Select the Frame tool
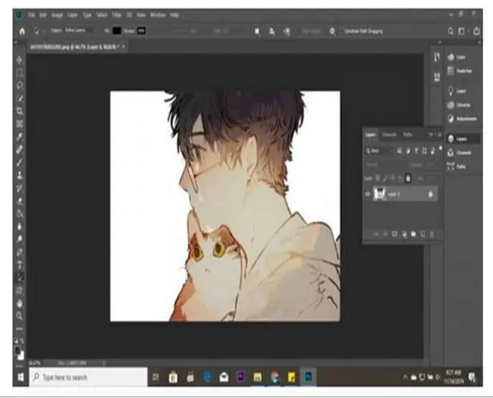 click(x=20, y=124)
